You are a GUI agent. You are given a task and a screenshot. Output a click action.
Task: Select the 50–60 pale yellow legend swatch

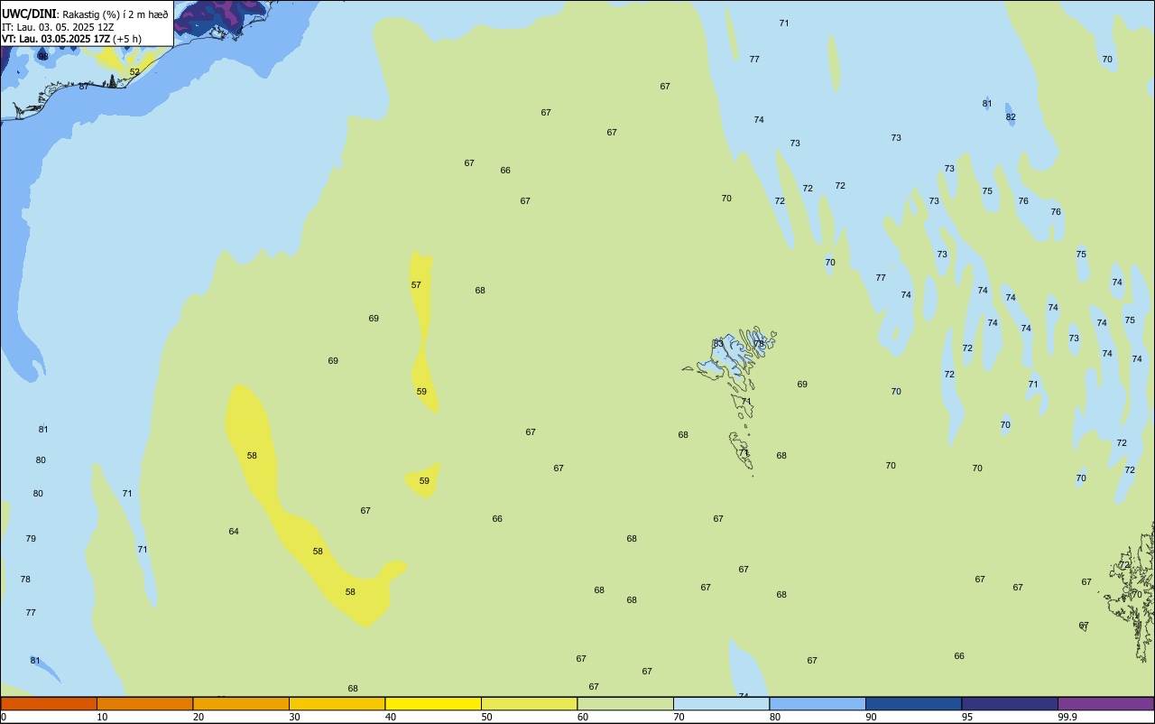(529, 703)
